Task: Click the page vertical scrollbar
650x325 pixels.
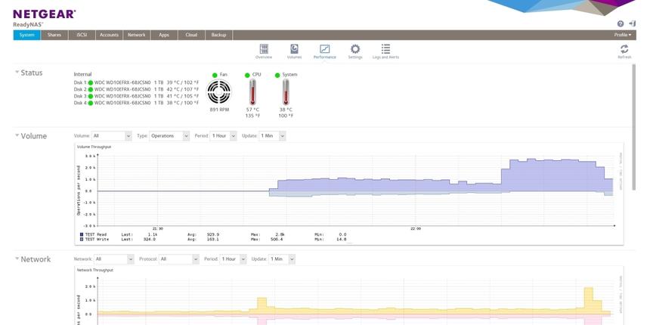Action: pos(635,189)
